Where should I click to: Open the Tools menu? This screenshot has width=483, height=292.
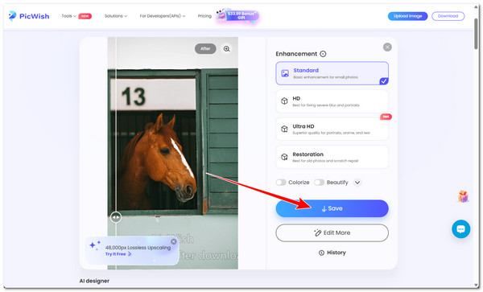pos(68,16)
